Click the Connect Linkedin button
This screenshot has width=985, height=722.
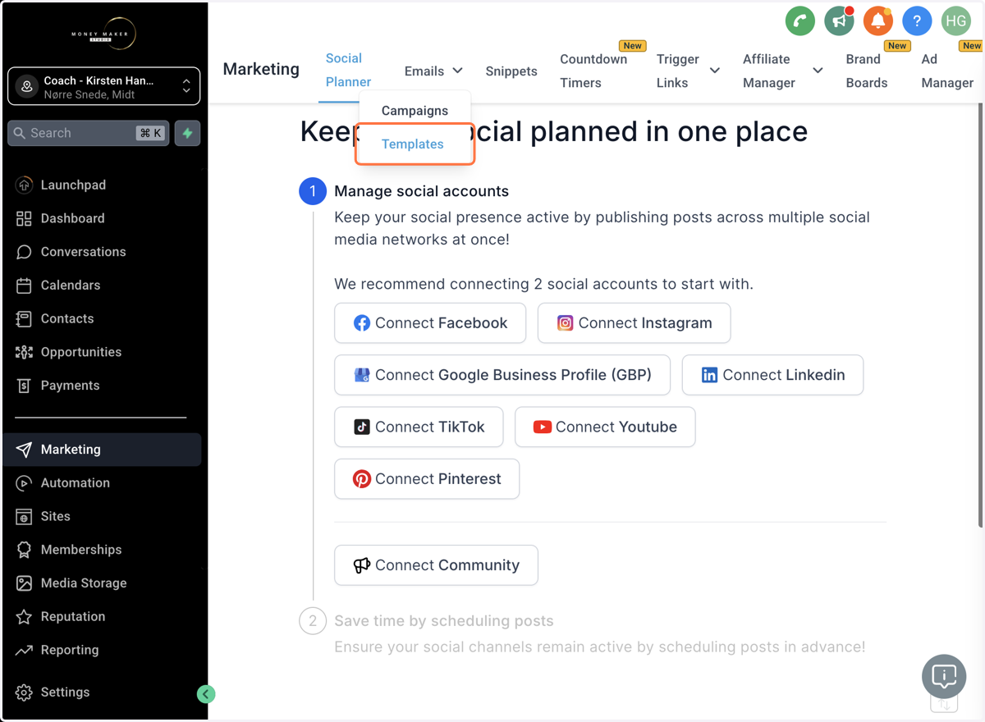[x=772, y=375]
